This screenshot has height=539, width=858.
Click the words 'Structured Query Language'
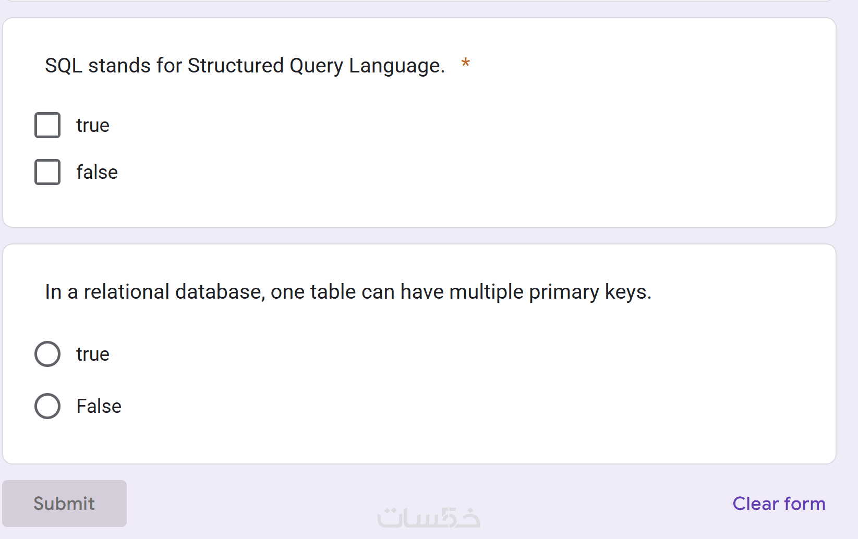[316, 66]
